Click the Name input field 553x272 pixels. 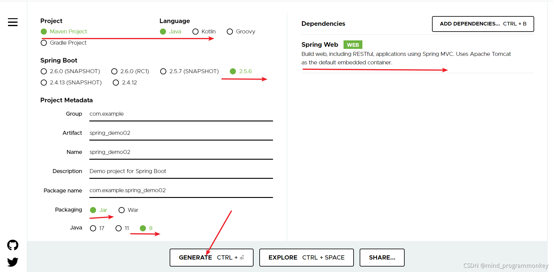[181, 152]
